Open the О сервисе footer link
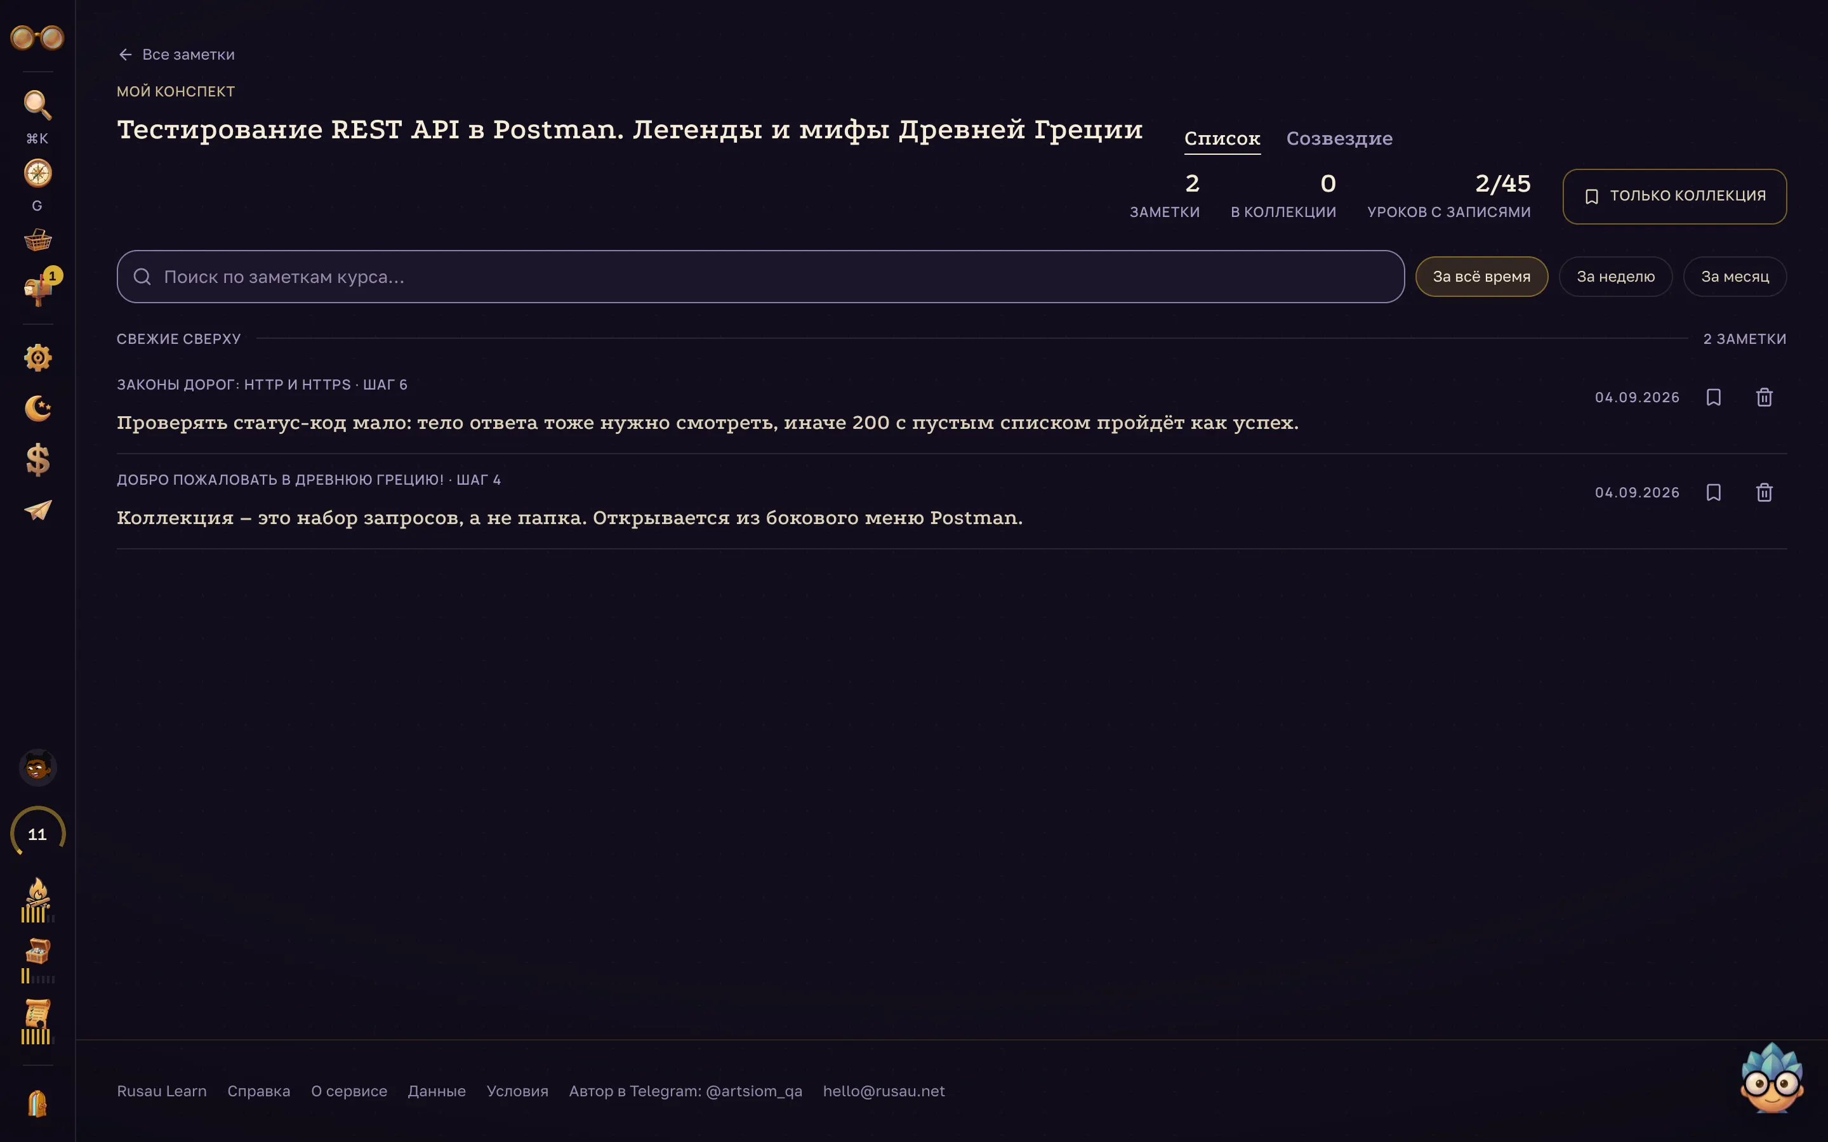 click(349, 1091)
